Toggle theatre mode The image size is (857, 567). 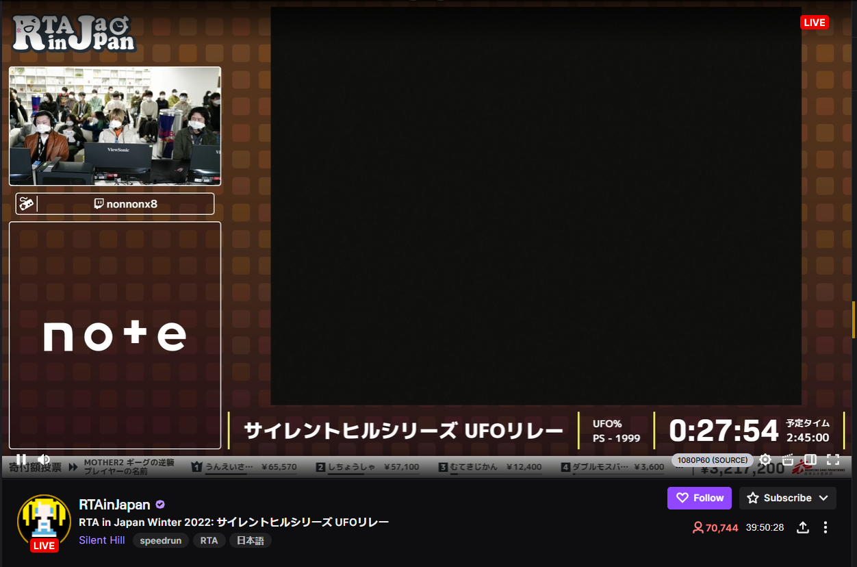(x=810, y=460)
